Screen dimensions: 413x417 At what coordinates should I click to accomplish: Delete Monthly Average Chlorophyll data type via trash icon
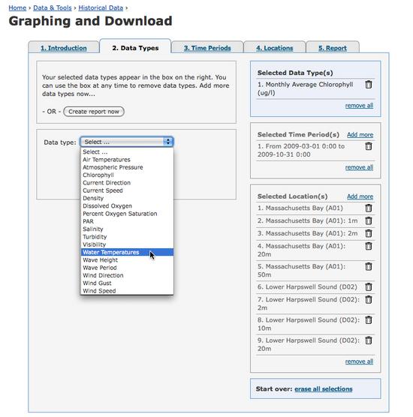[369, 85]
